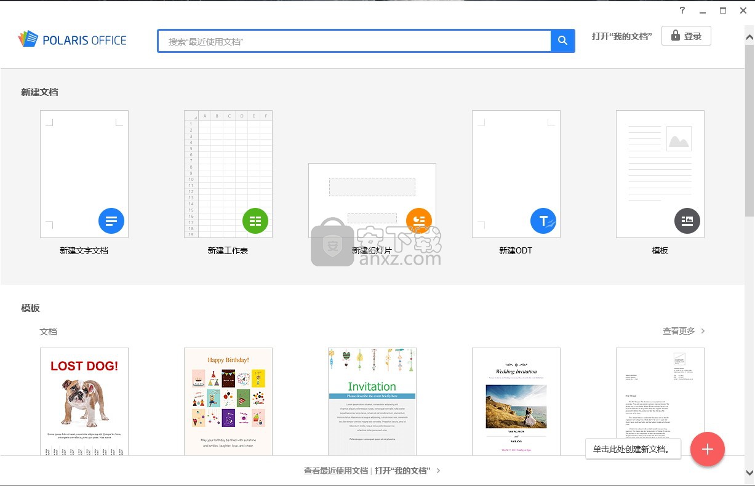Screen dimensions: 755x486
Task: Click the 登录 login button
Action: click(x=686, y=36)
